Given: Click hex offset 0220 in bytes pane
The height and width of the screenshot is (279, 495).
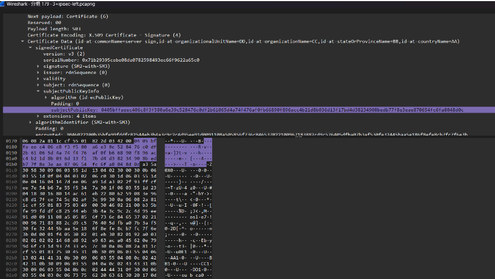Looking at the screenshot, I should coord(12,205).
